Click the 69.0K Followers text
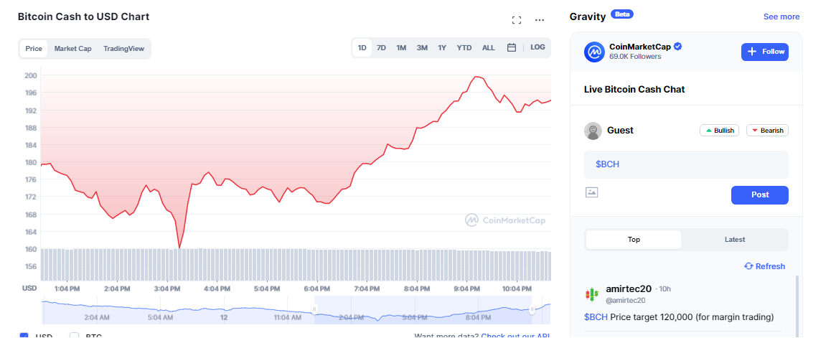 coord(635,57)
